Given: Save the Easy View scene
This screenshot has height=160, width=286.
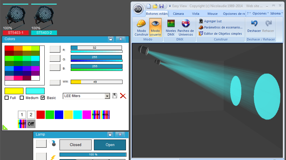Looking at the screenshot, I should tap(161, 6).
